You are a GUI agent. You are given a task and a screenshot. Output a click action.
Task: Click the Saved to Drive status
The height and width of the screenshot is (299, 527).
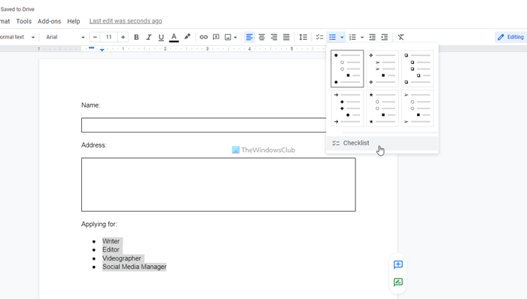coord(17,10)
